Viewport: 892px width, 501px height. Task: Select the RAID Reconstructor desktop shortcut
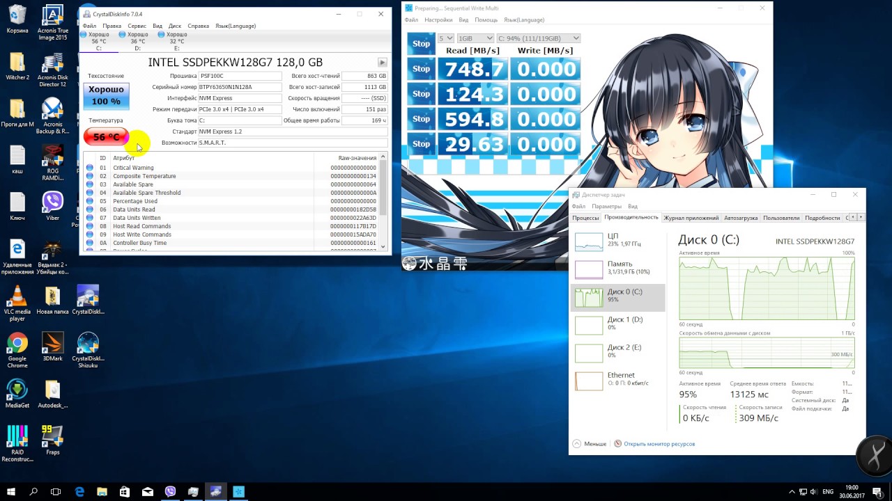click(x=17, y=444)
